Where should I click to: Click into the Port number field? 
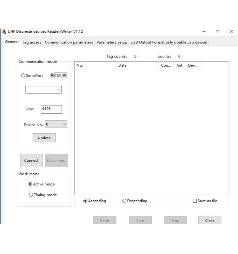(x=51, y=109)
